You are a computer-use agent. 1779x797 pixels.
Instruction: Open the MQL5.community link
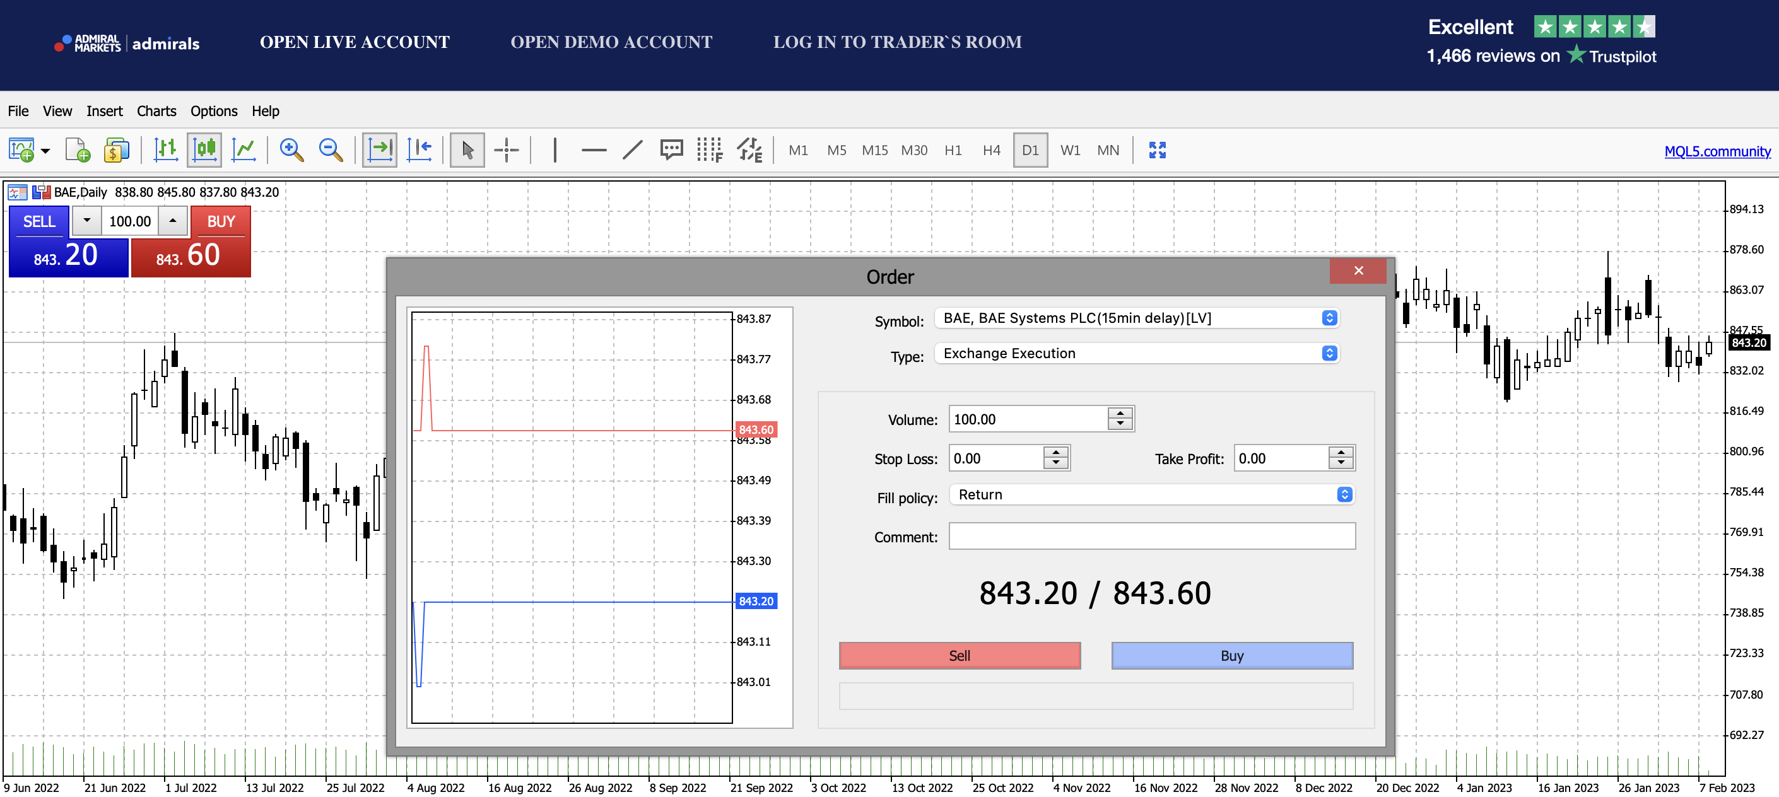click(x=1717, y=151)
